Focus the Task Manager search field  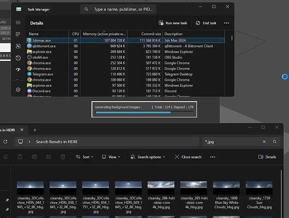coord(118,9)
